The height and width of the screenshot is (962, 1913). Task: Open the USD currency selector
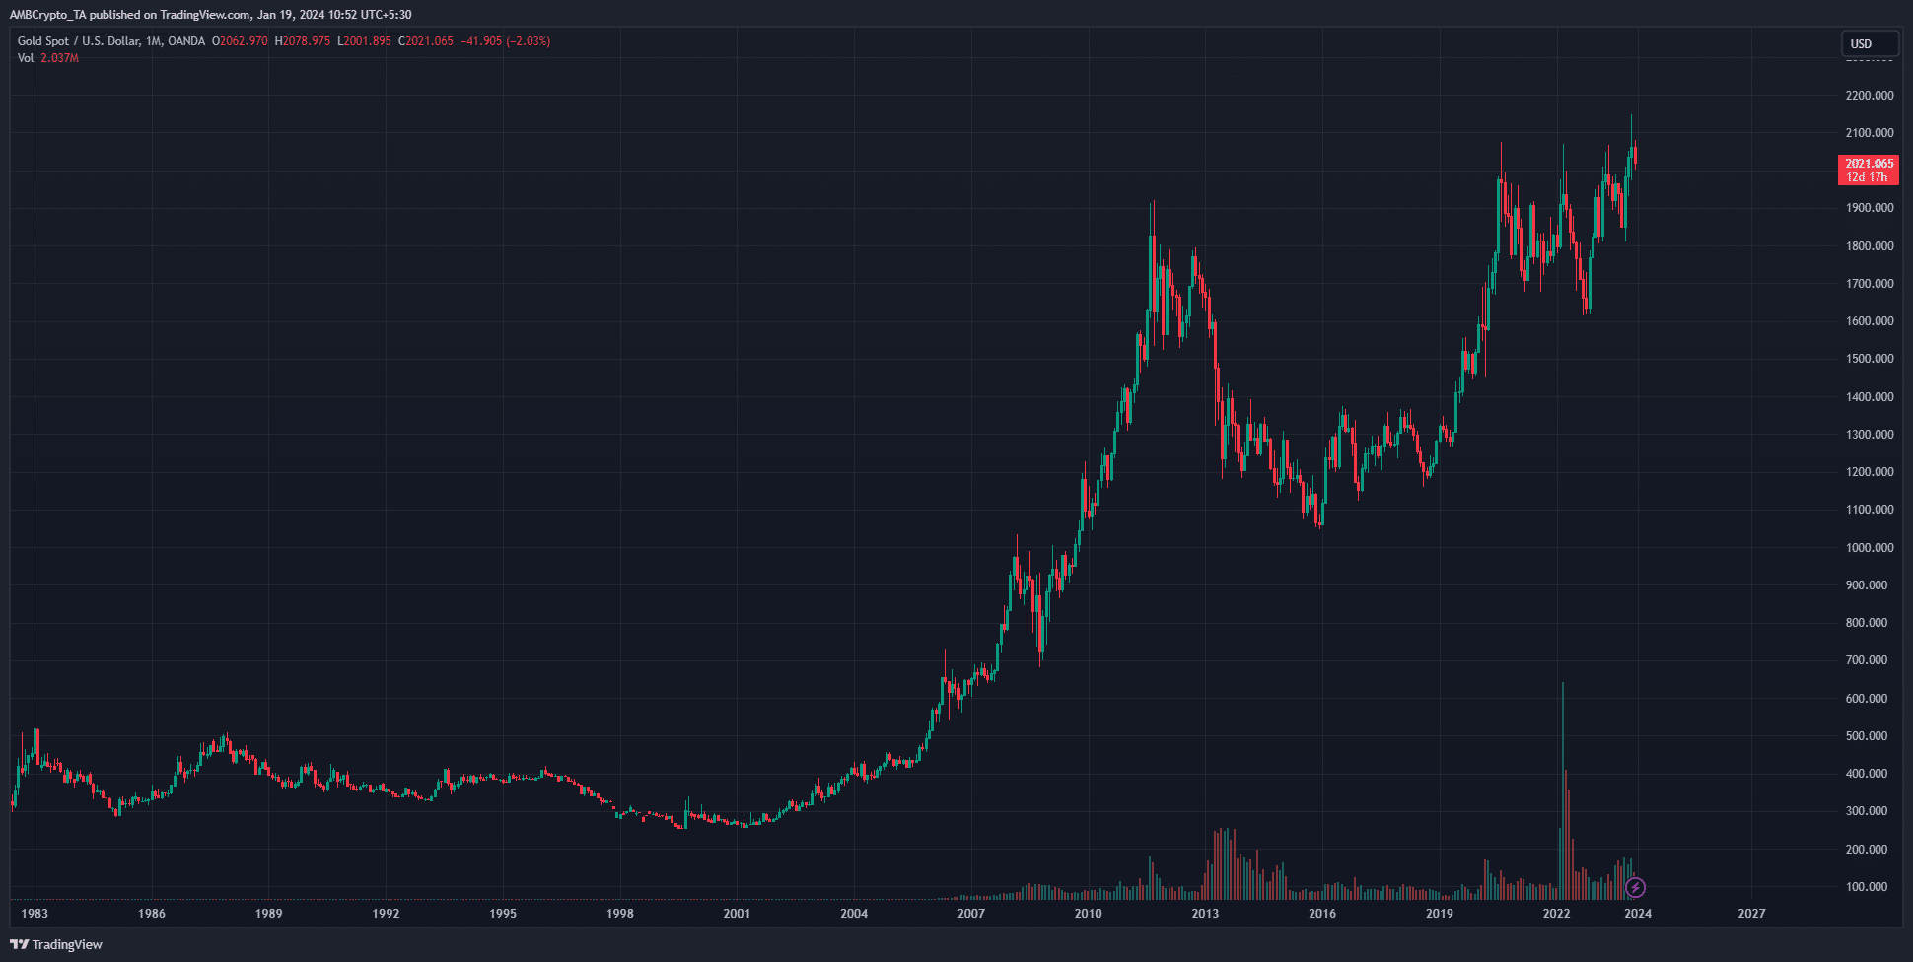click(1870, 43)
